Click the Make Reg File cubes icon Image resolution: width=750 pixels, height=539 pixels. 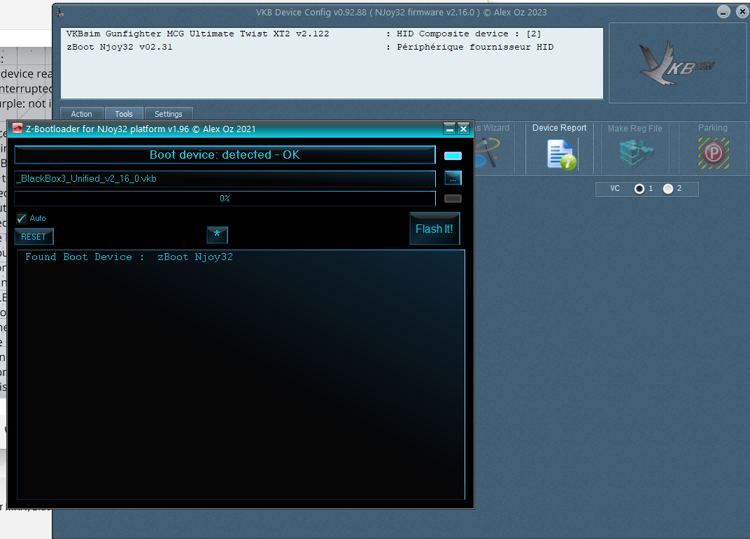tap(636, 154)
